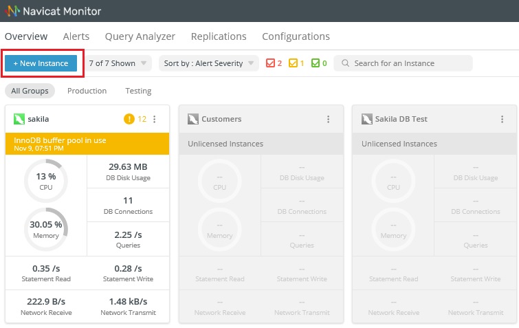Click the Customers instance database icon
Image resolution: width=519 pixels, height=328 pixels.
(193, 119)
